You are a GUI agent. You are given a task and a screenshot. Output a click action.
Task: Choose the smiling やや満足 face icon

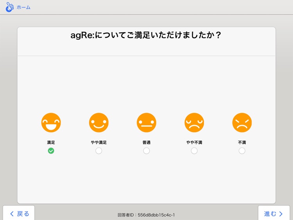pos(99,123)
